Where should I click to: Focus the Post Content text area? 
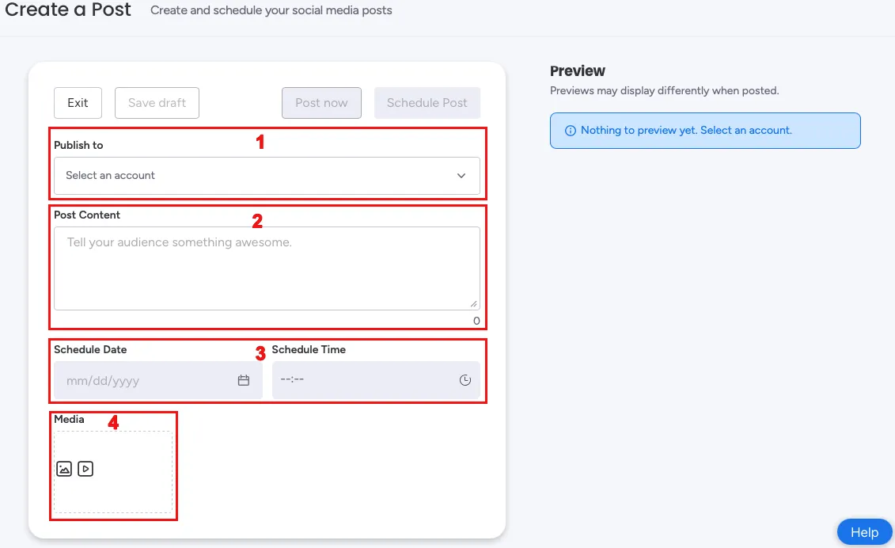pyautogui.click(x=267, y=268)
